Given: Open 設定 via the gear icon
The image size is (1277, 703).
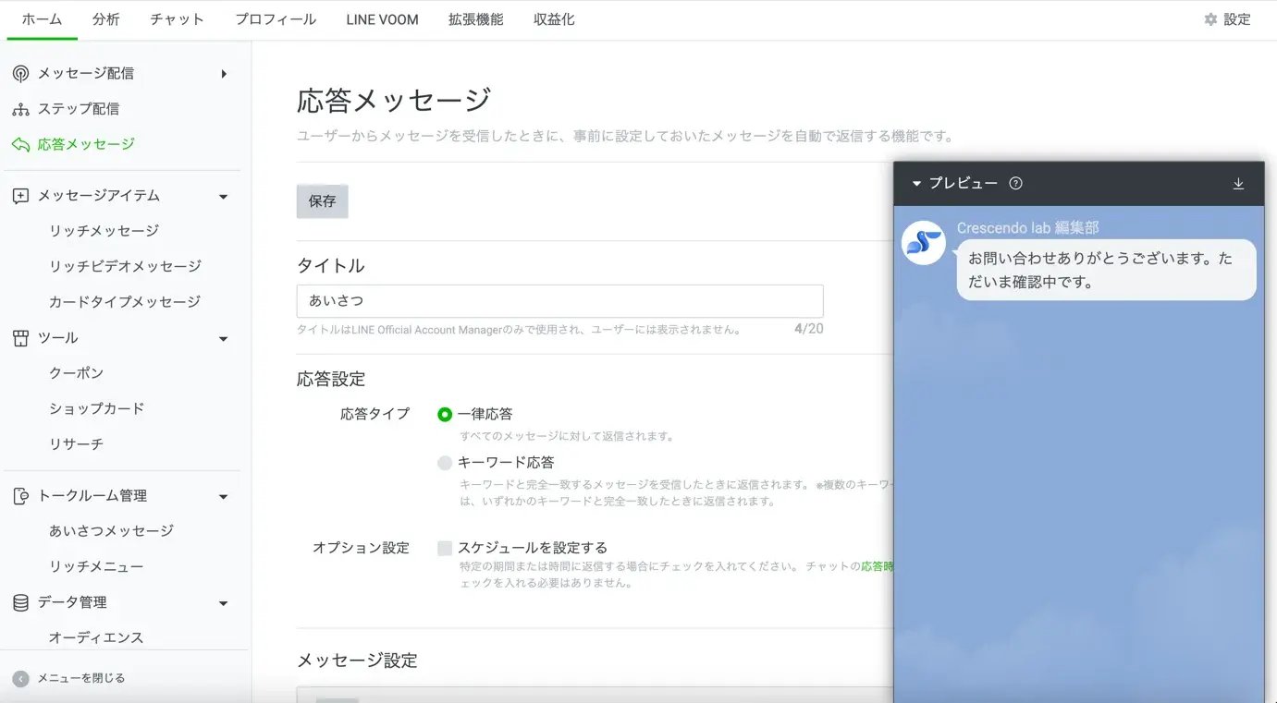Looking at the screenshot, I should [x=1210, y=19].
